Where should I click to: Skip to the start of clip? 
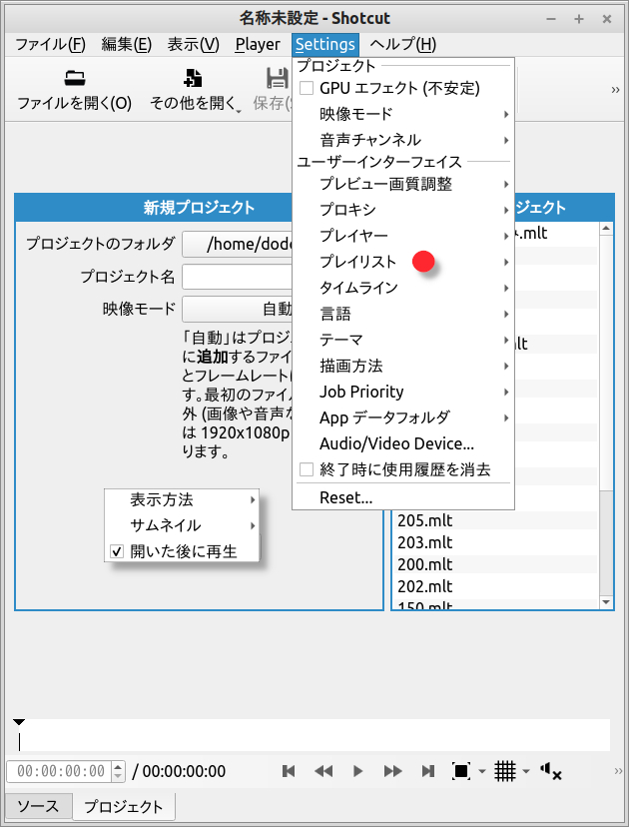click(x=289, y=771)
